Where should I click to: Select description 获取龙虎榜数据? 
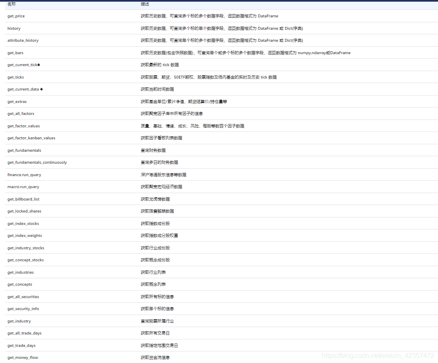point(156,199)
